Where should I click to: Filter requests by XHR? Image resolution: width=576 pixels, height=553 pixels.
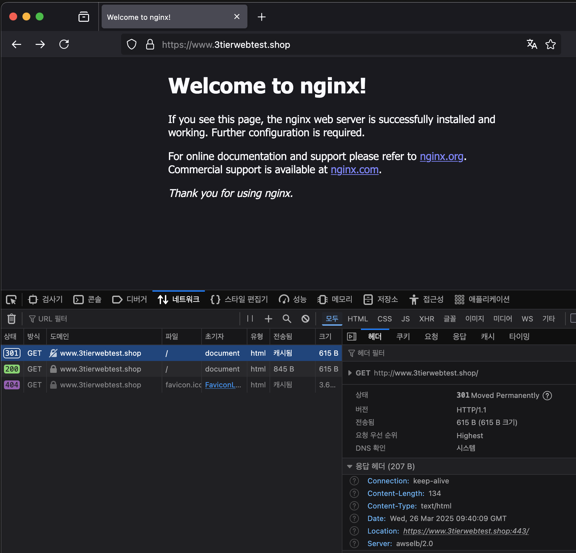point(427,319)
